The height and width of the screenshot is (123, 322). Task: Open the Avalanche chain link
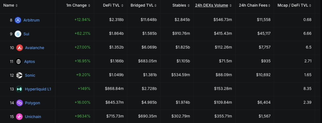click(35, 48)
